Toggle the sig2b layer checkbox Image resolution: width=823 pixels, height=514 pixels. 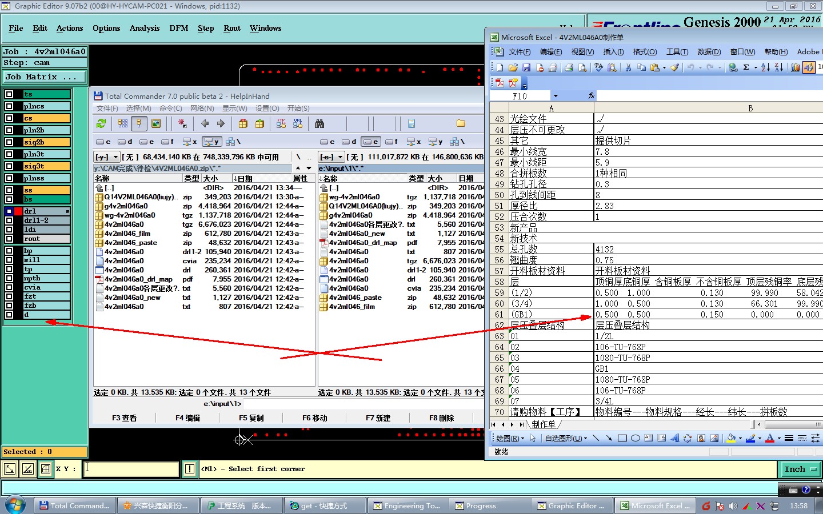[x=9, y=142]
